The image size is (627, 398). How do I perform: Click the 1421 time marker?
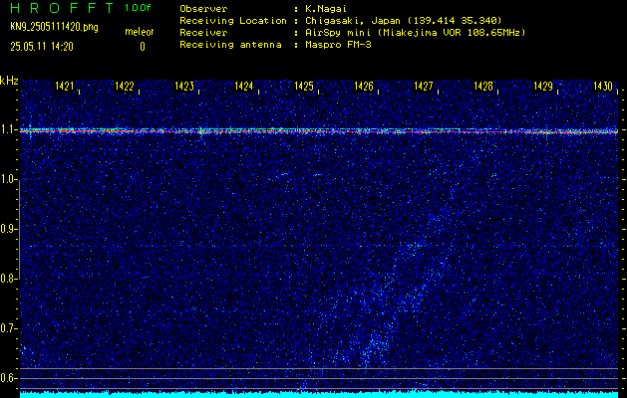point(65,86)
